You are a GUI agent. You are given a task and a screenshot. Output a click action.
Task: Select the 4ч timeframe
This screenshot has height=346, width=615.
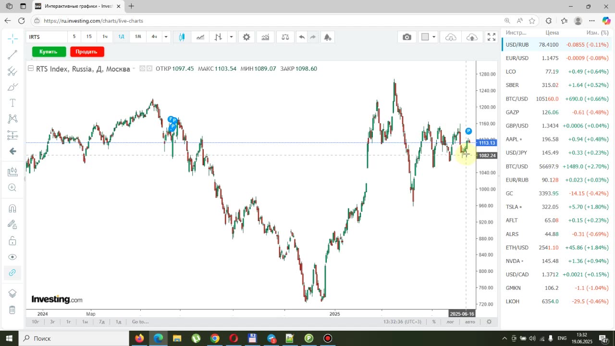154,37
